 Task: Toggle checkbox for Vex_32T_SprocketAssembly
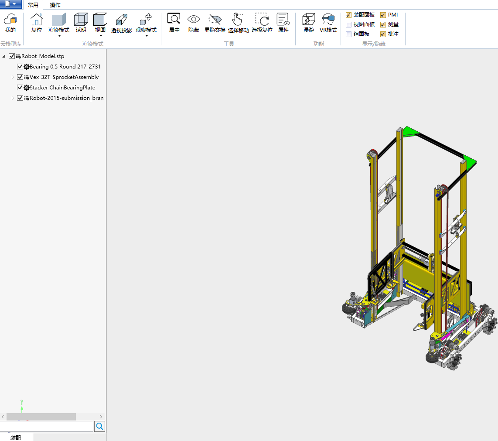20,77
